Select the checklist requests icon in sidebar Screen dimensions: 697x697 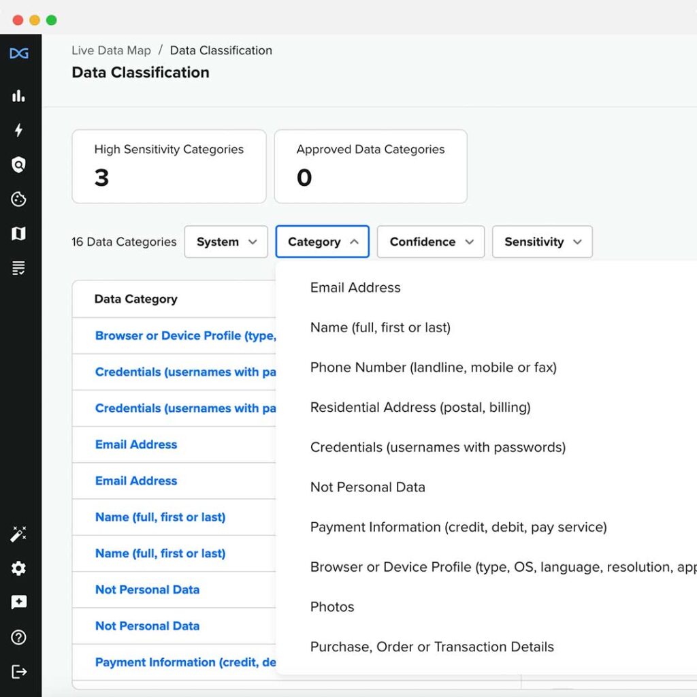[19, 267]
